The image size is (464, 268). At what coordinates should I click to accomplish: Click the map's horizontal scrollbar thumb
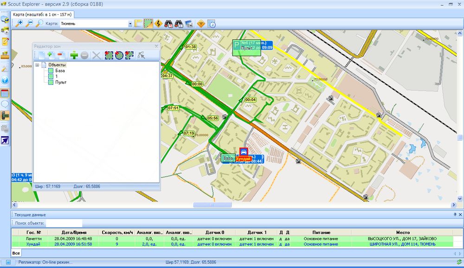[x=212, y=204]
